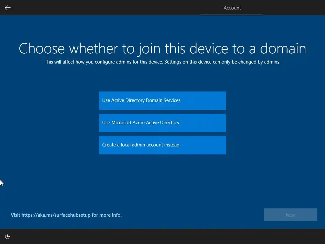Choose Use Active Directory Domain Services
This screenshot has height=244, width=325.
click(x=162, y=101)
